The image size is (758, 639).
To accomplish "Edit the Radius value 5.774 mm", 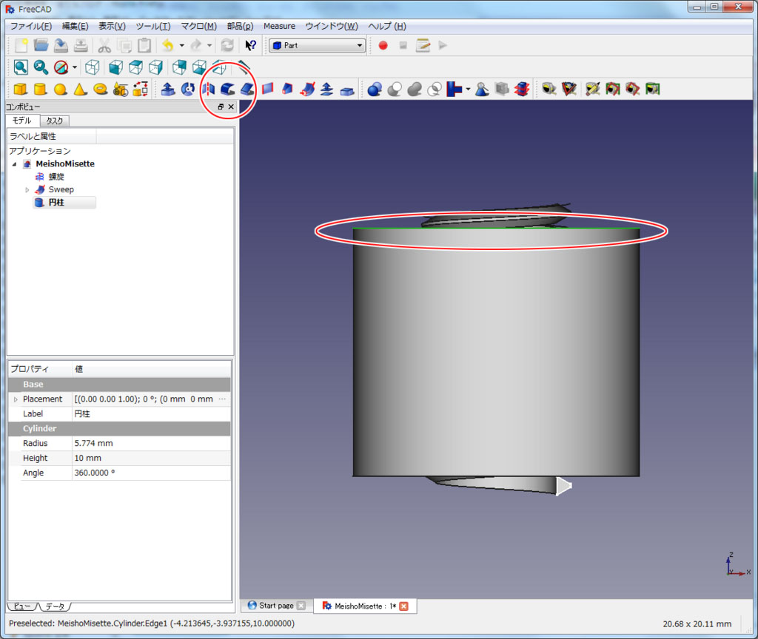I will click(x=151, y=444).
